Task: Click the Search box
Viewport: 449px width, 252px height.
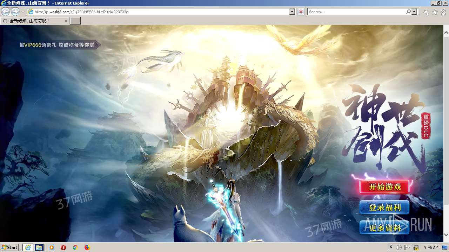Action: tap(356, 12)
